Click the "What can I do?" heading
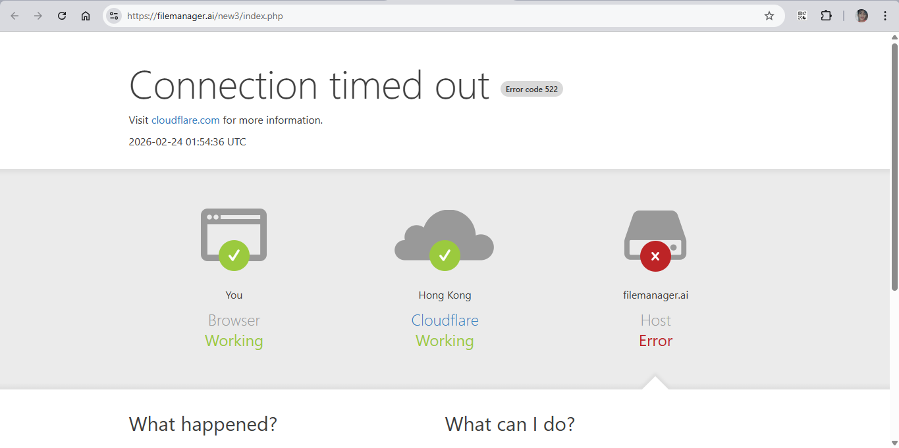Image resolution: width=899 pixels, height=448 pixels. (510, 424)
